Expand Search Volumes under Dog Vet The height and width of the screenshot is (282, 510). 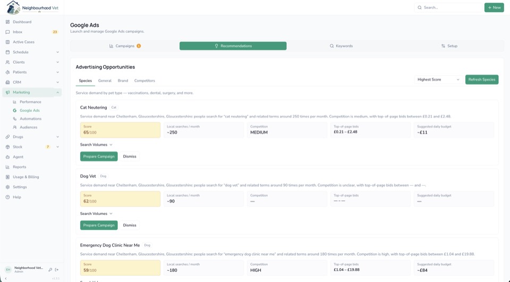[96, 214]
